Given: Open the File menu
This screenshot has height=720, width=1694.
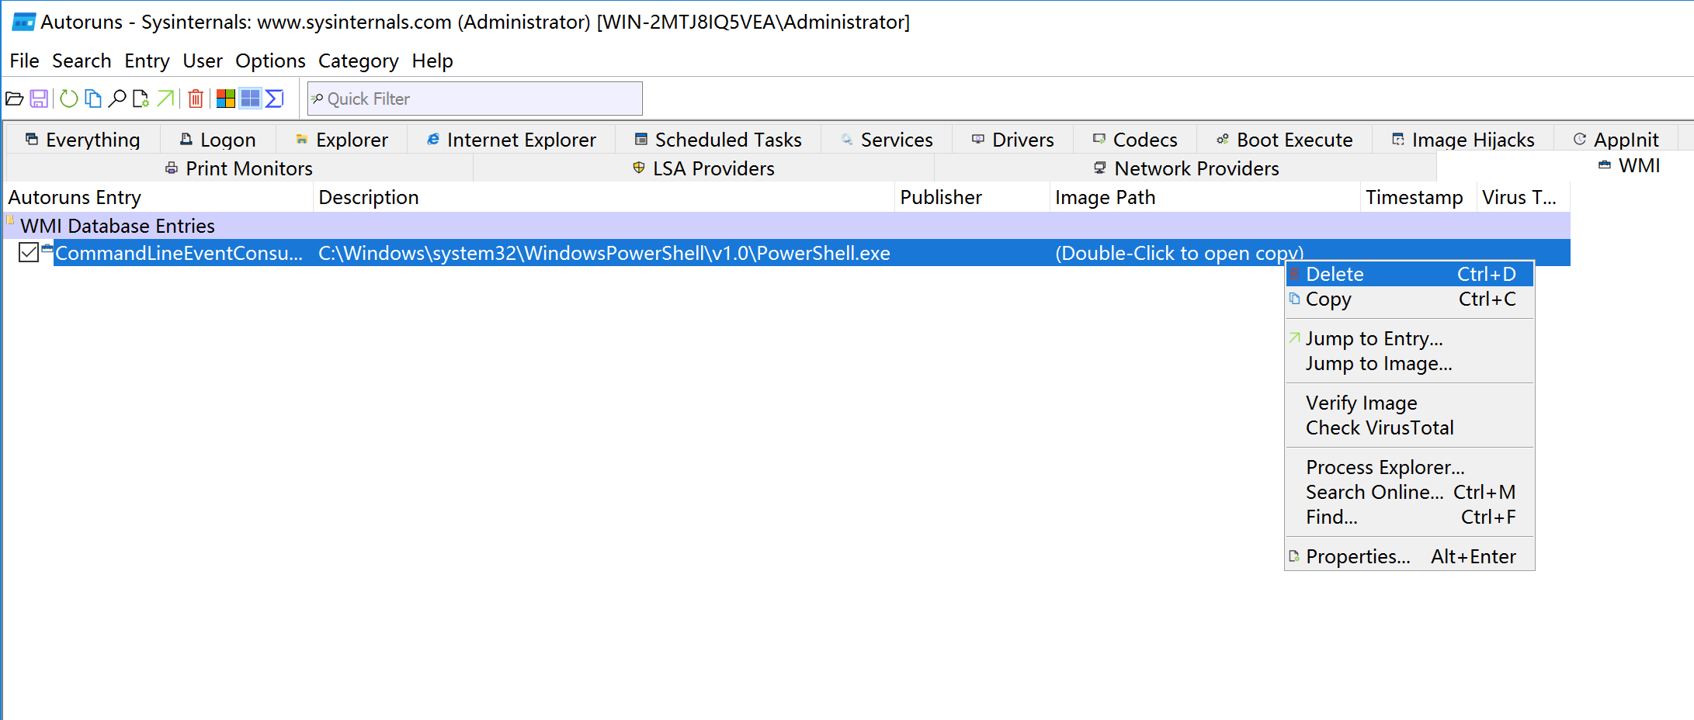Looking at the screenshot, I should 24,61.
